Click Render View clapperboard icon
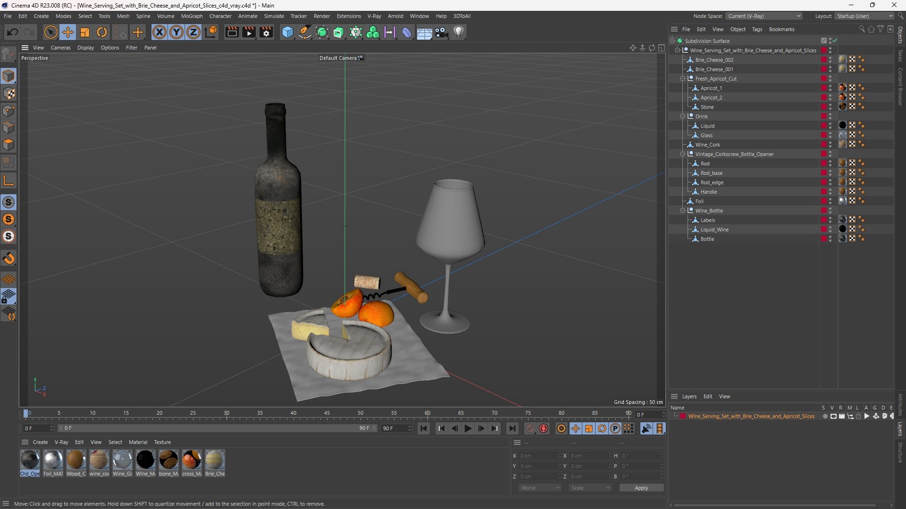 point(232,32)
